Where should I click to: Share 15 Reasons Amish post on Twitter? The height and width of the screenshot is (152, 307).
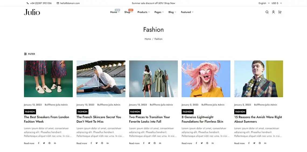[254, 143]
